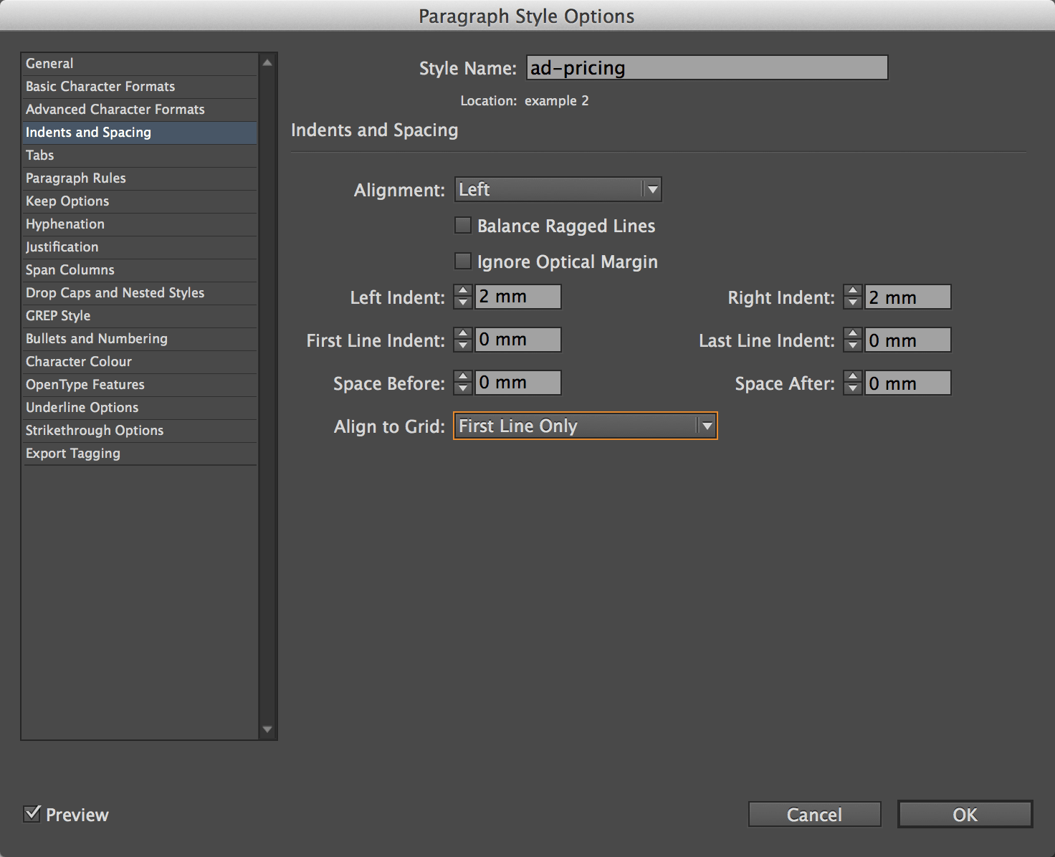Click the Cancel button

point(814,815)
